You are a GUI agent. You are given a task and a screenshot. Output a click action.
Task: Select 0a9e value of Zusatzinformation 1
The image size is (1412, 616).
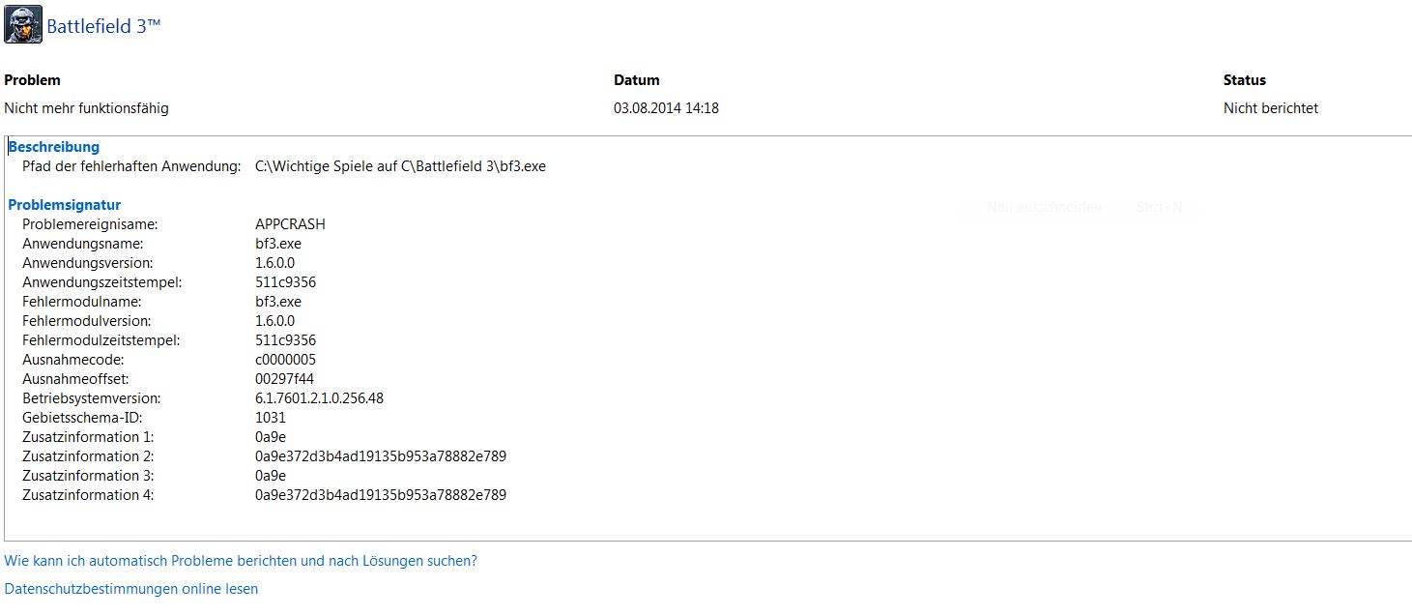pyautogui.click(x=271, y=437)
